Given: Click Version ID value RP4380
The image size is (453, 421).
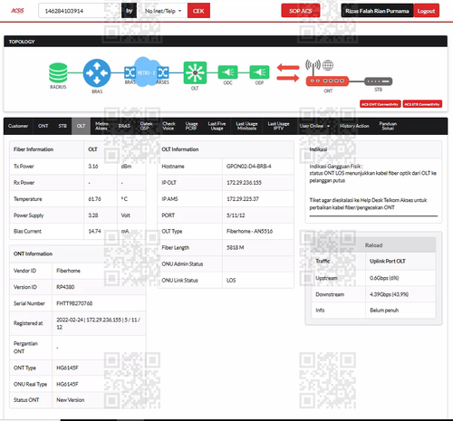Looking at the screenshot, I should point(65,287).
